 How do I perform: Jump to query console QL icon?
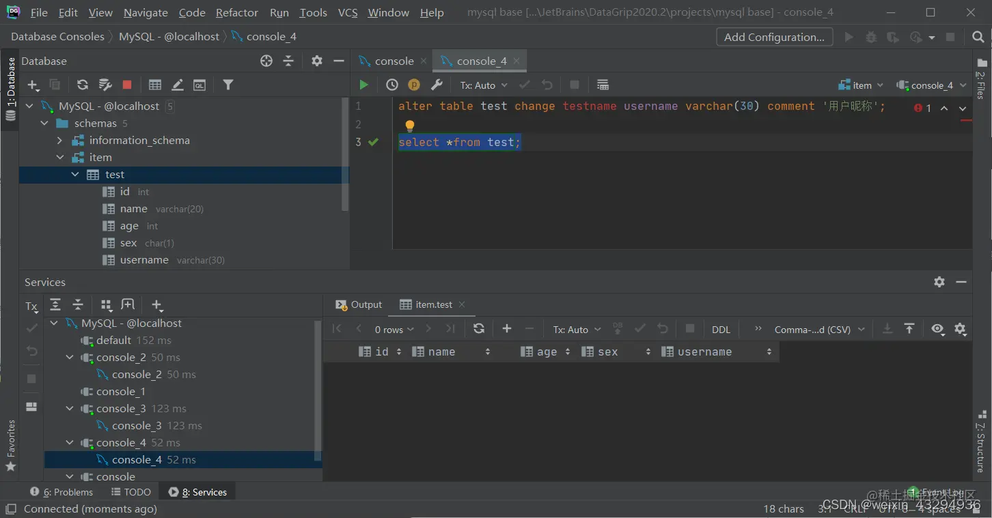click(x=199, y=85)
